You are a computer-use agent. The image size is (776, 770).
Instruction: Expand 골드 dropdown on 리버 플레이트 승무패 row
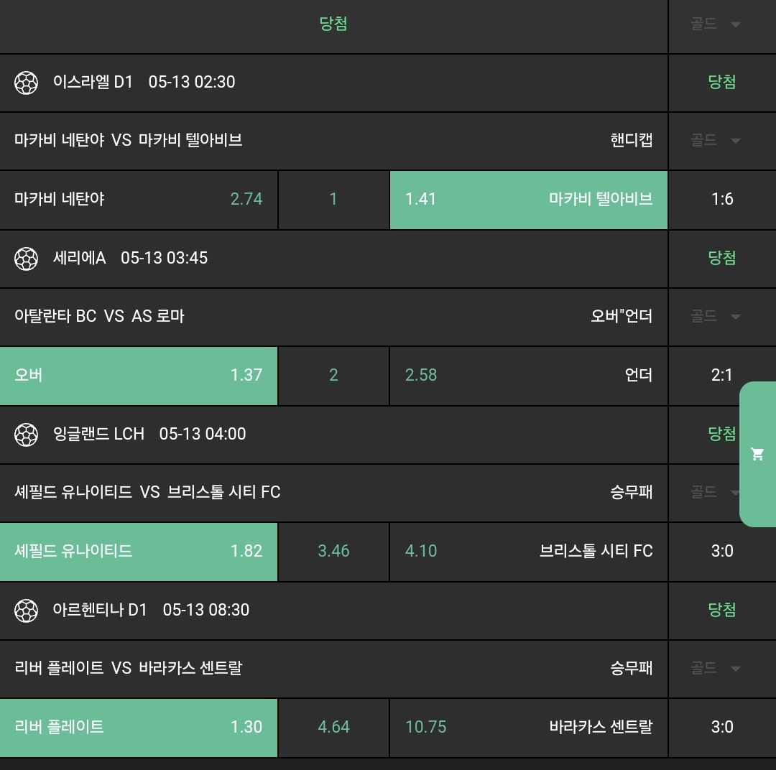point(716,669)
